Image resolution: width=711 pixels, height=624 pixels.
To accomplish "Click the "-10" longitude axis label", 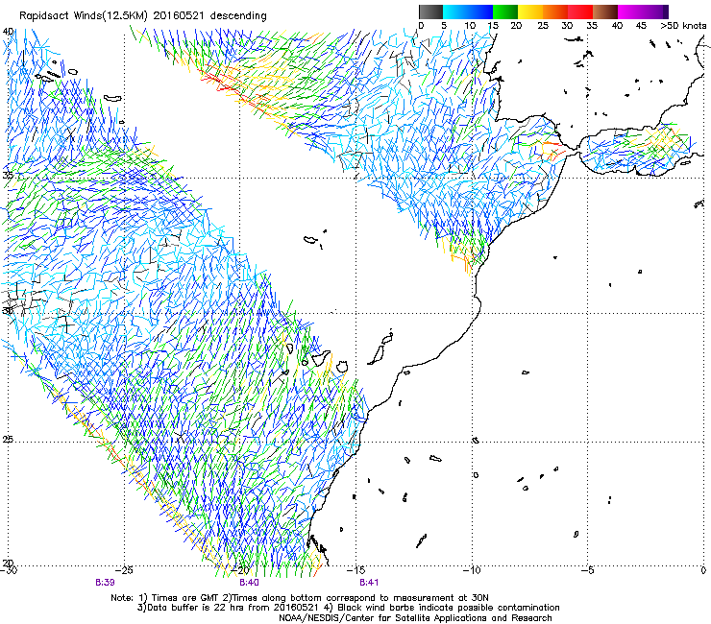I will pos(472,570).
